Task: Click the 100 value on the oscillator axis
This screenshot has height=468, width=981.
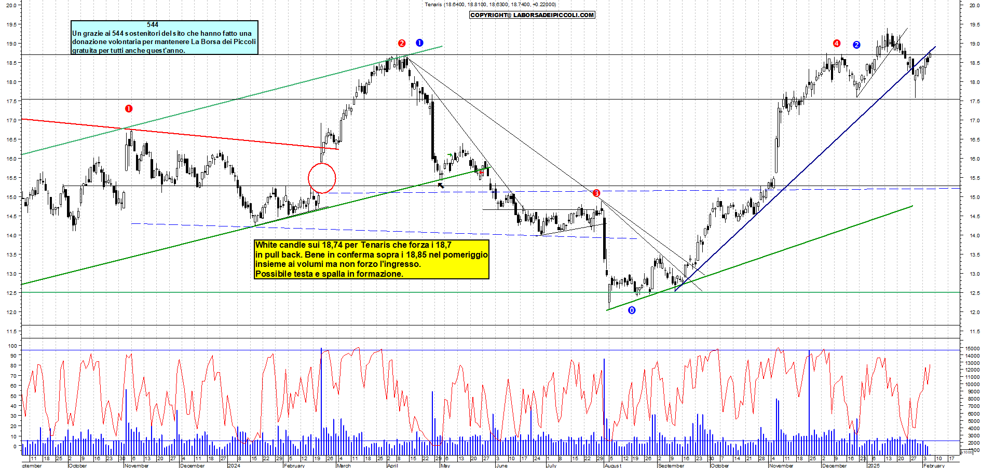Action: click(12, 346)
